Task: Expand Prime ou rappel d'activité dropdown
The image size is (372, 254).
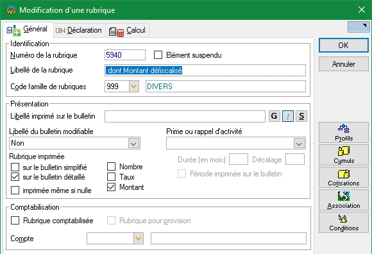Action: tap(299, 143)
